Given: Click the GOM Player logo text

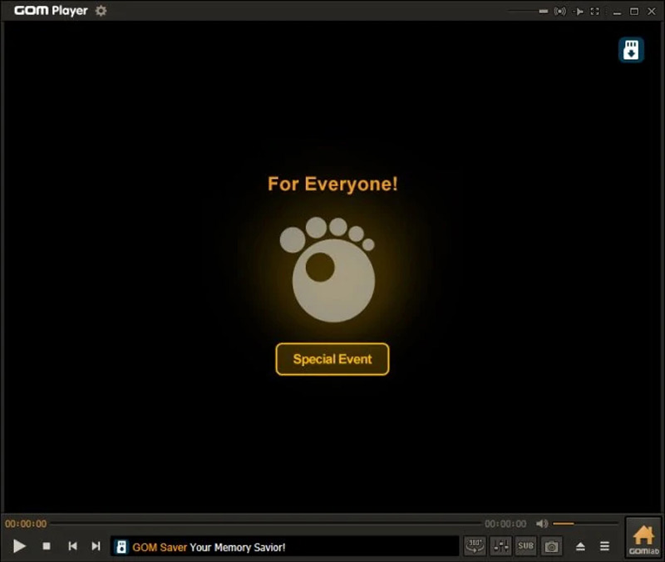Looking at the screenshot, I should coord(50,11).
